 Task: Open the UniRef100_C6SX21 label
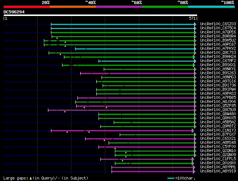[x=218, y=139]
